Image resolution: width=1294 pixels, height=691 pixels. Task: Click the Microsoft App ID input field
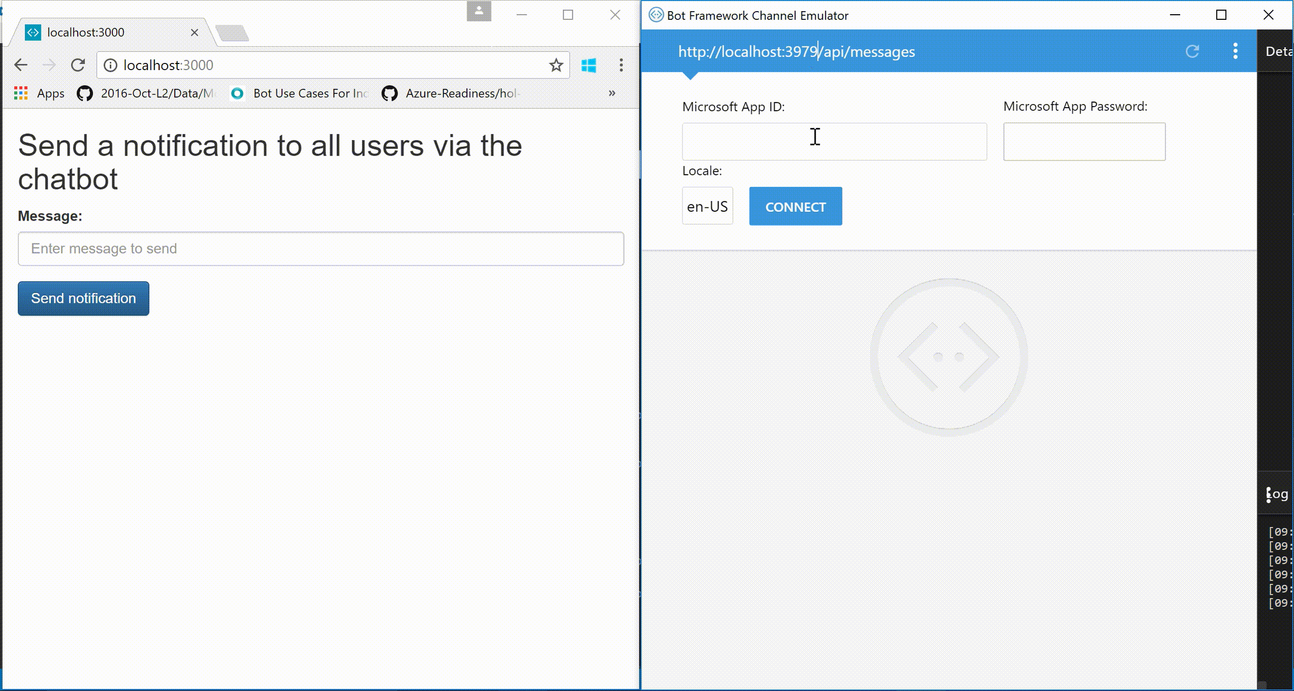835,140
